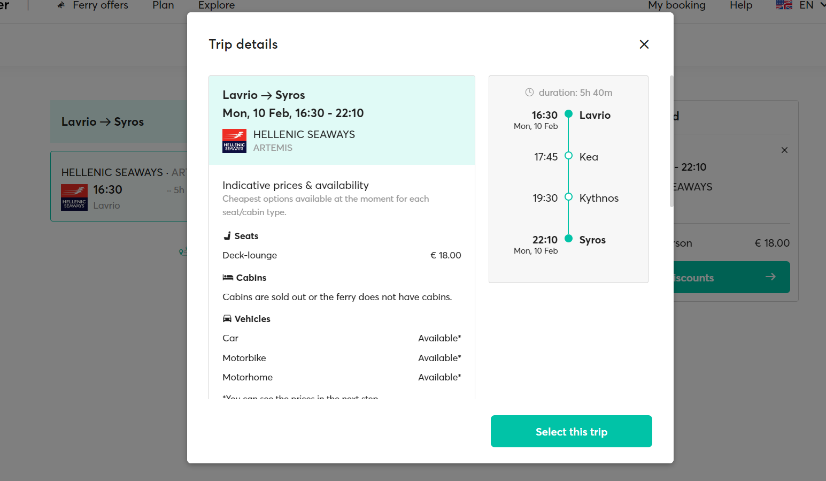The image size is (826, 481).
Task: Click the Kythnos stop marker
Action: click(569, 197)
